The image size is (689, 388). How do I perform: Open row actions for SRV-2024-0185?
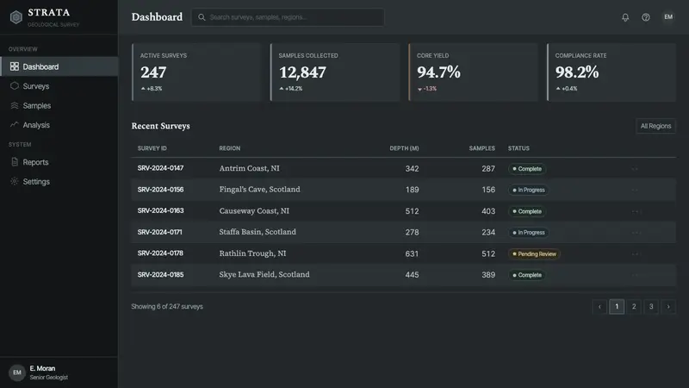(x=635, y=275)
